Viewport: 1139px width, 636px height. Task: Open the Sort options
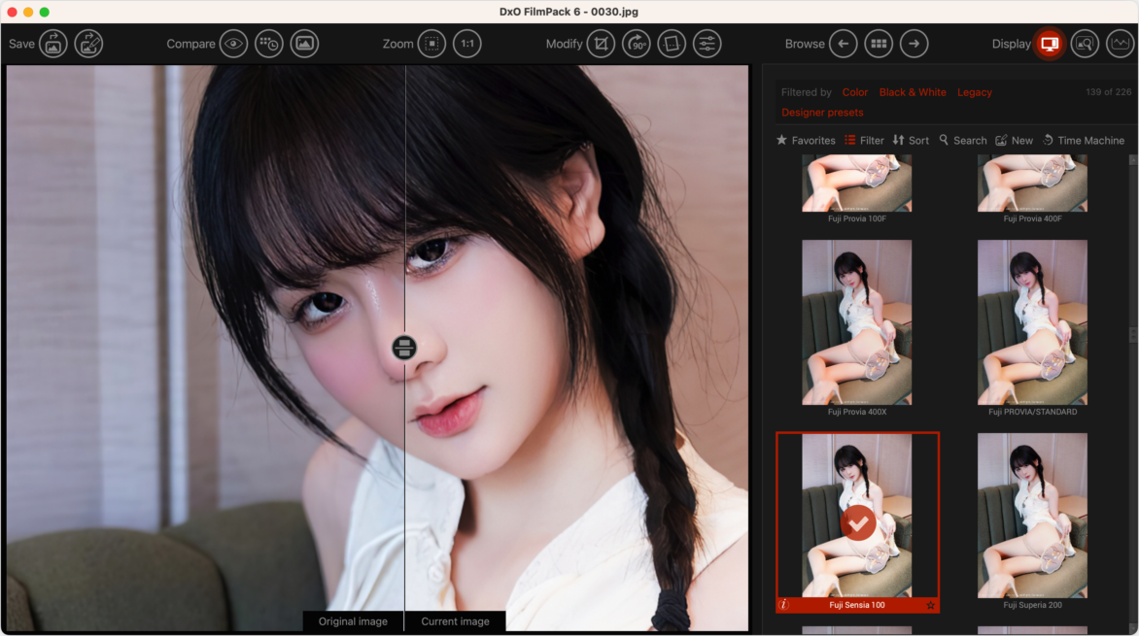(x=911, y=140)
